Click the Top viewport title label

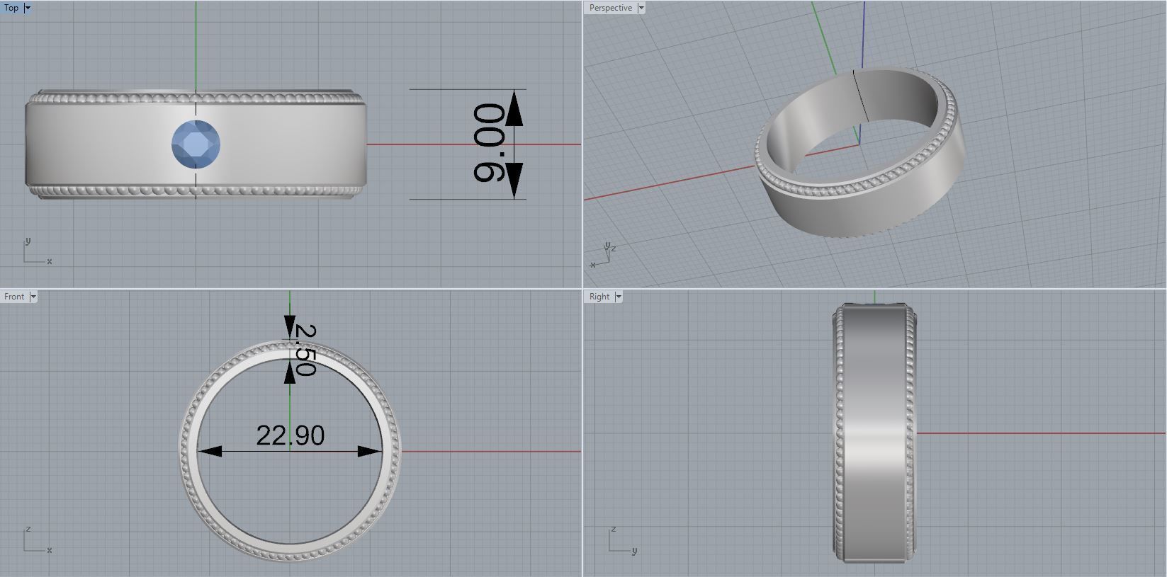tap(12, 8)
